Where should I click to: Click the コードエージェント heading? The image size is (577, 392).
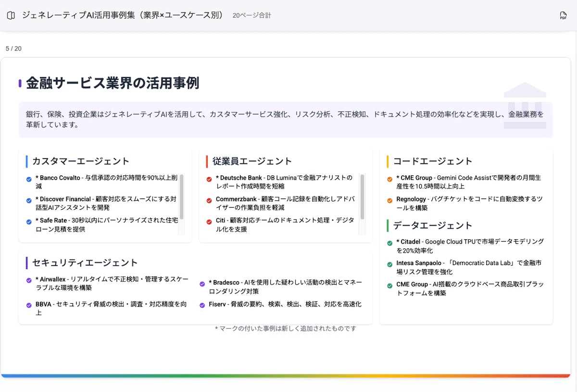coord(433,161)
